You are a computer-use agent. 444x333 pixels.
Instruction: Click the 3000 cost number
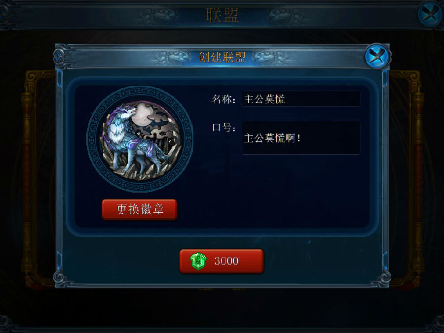[x=226, y=261]
